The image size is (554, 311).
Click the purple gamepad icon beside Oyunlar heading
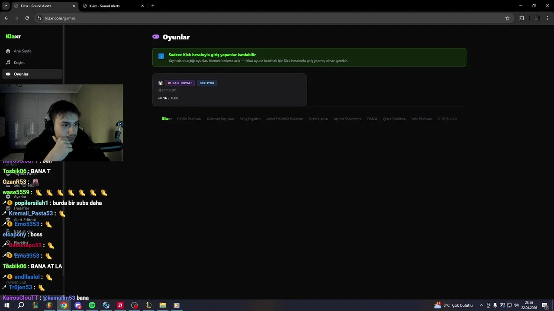(156, 37)
